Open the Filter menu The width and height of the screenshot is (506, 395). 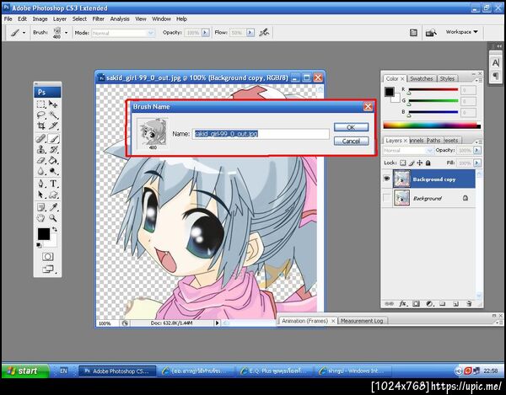(98, 19)
